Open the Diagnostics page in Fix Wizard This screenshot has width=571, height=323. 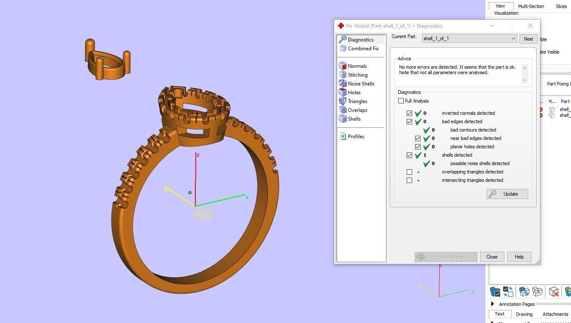click(x=361, y=39)
